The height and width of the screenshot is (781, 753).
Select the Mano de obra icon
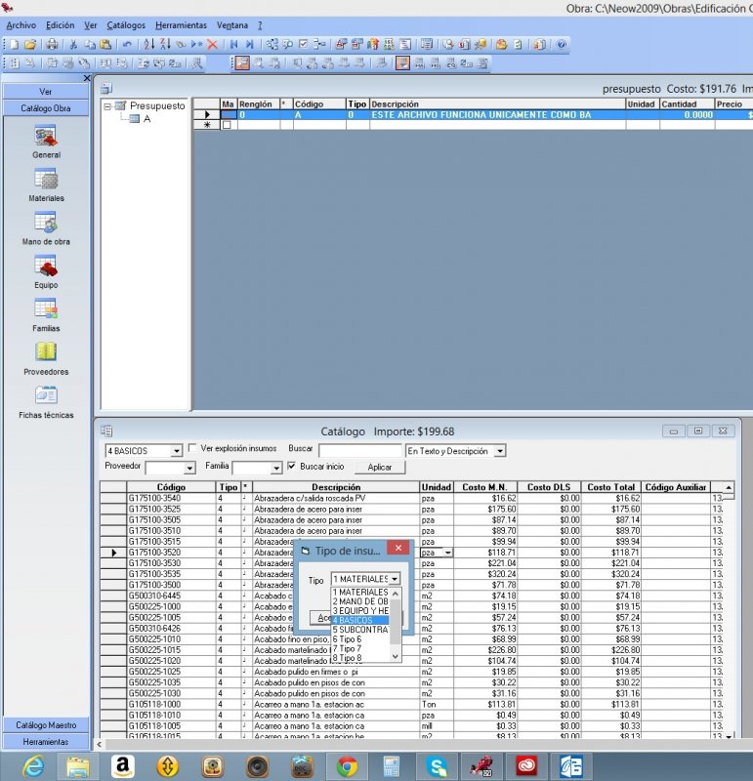tap(45, 224)
